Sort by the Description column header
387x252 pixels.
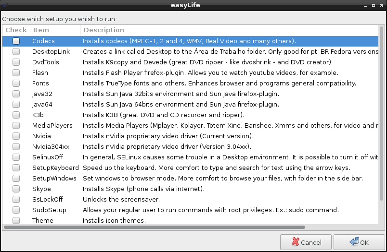click(x=230, y=30)
